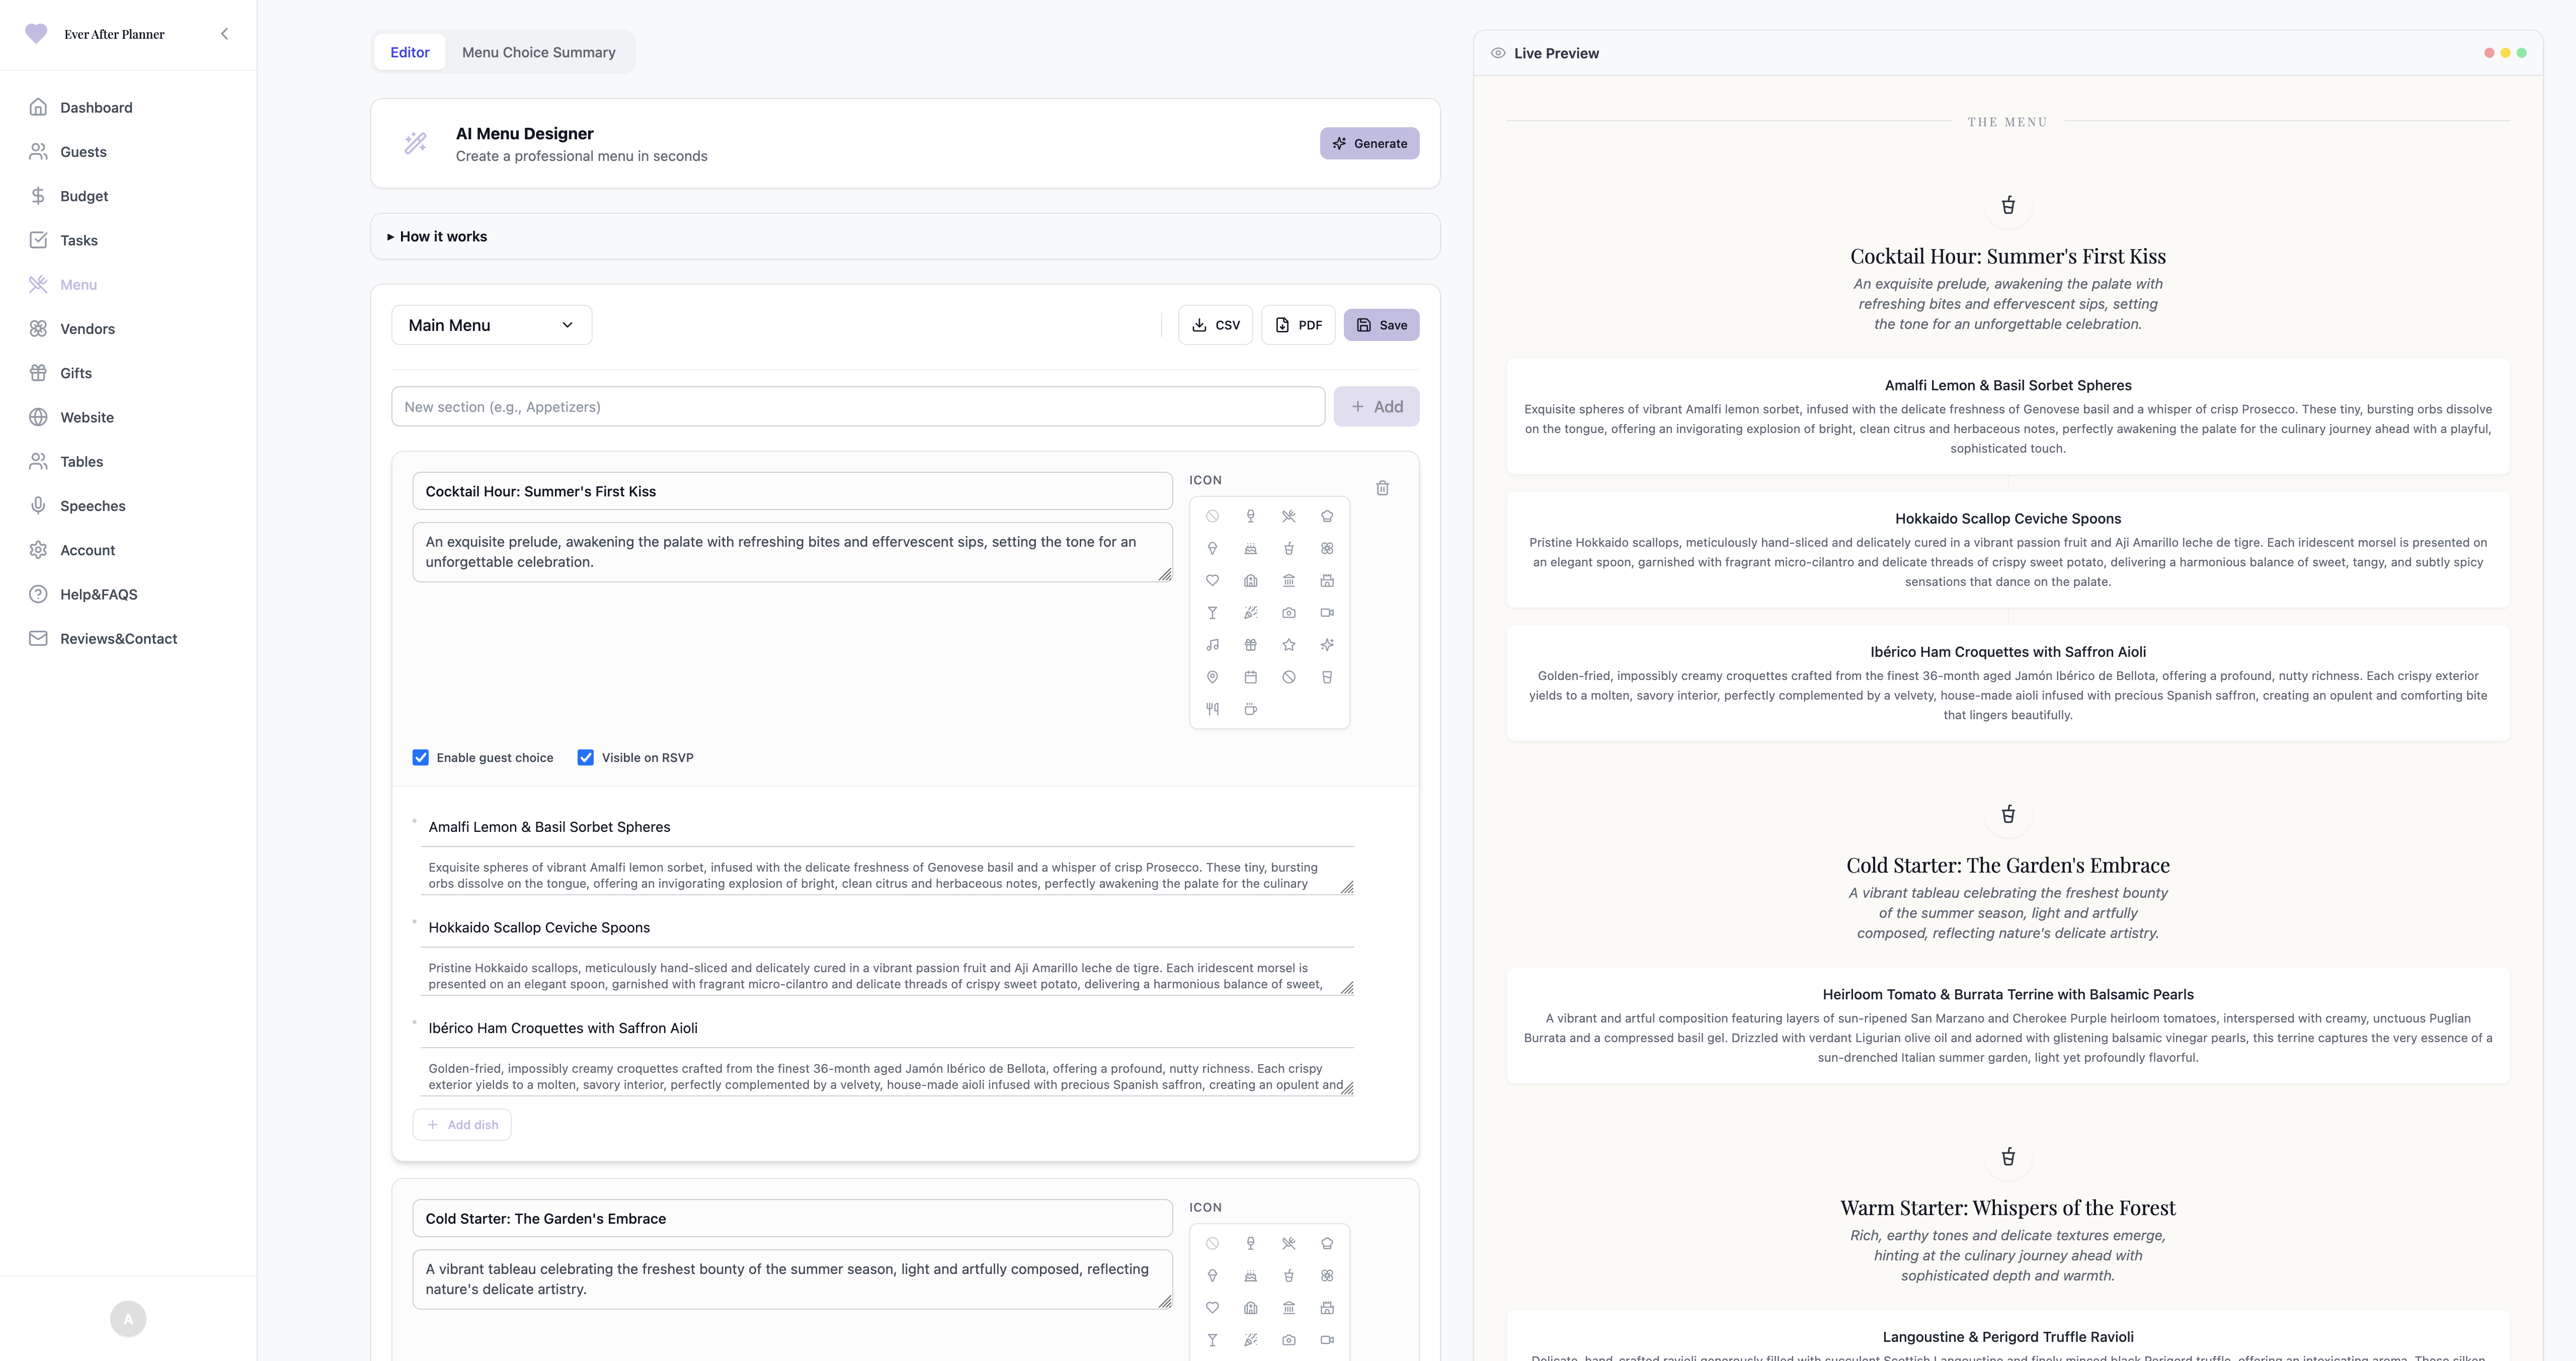Pick the star icon in Cocktail Hour picker

[x=1289, y=645]
